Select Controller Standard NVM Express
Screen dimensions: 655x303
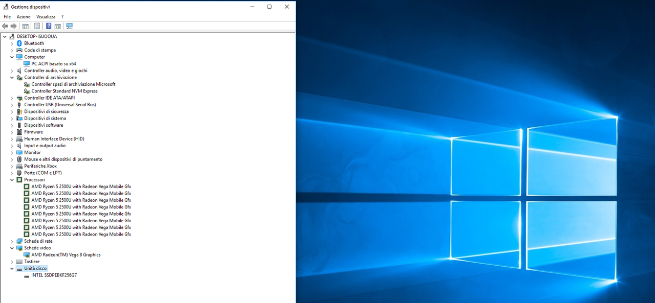(64, 91)
